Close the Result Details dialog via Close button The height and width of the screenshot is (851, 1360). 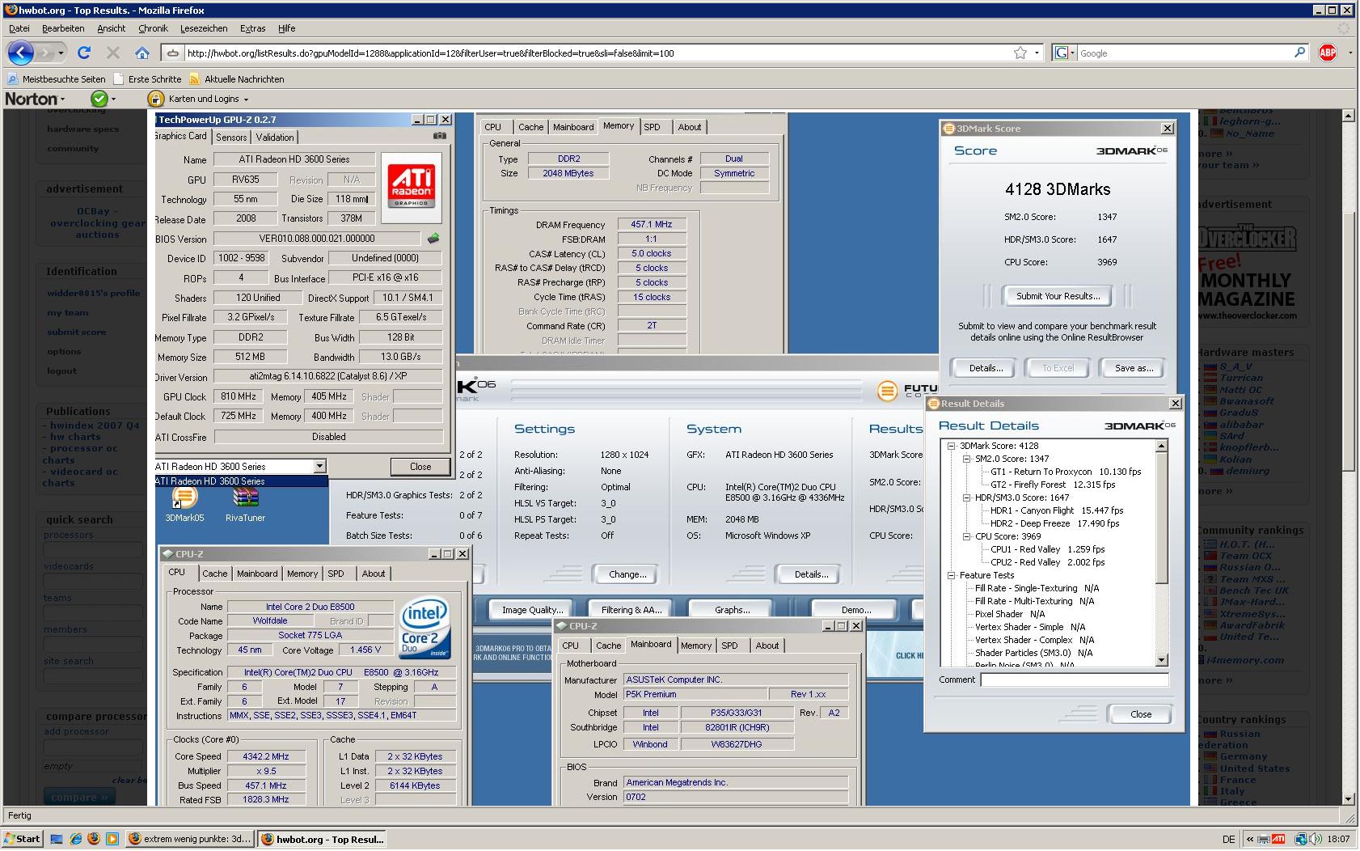1141,714
